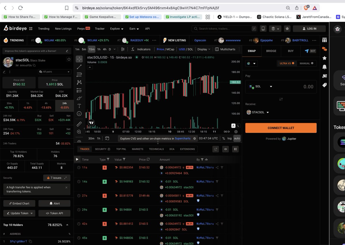This screenshot has height=245, width=345.
Task: Select ULTRA V3 swap mode
Action: (287, 63)
